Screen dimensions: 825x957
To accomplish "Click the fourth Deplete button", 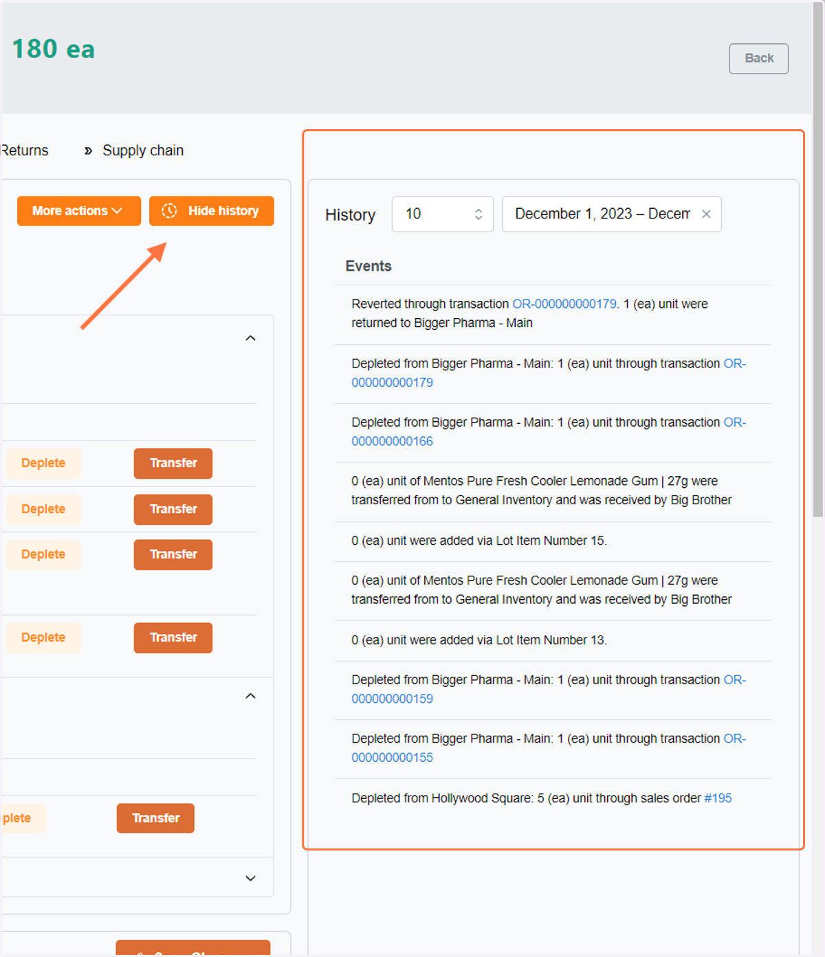I will pyautogui.click(x=43, y=638).
